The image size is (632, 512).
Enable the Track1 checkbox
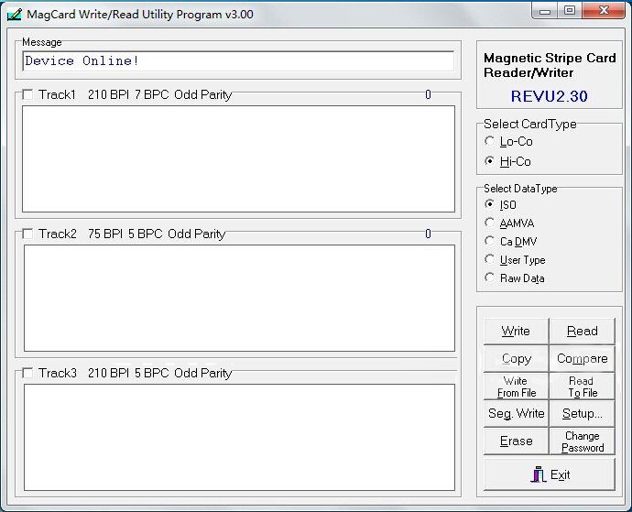(27, 94)
